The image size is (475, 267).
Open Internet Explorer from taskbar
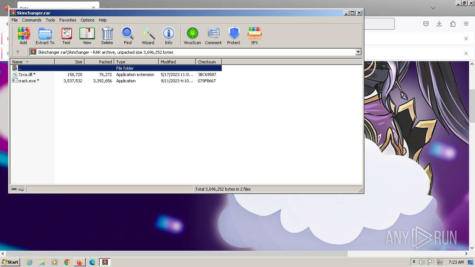(29, 262)
